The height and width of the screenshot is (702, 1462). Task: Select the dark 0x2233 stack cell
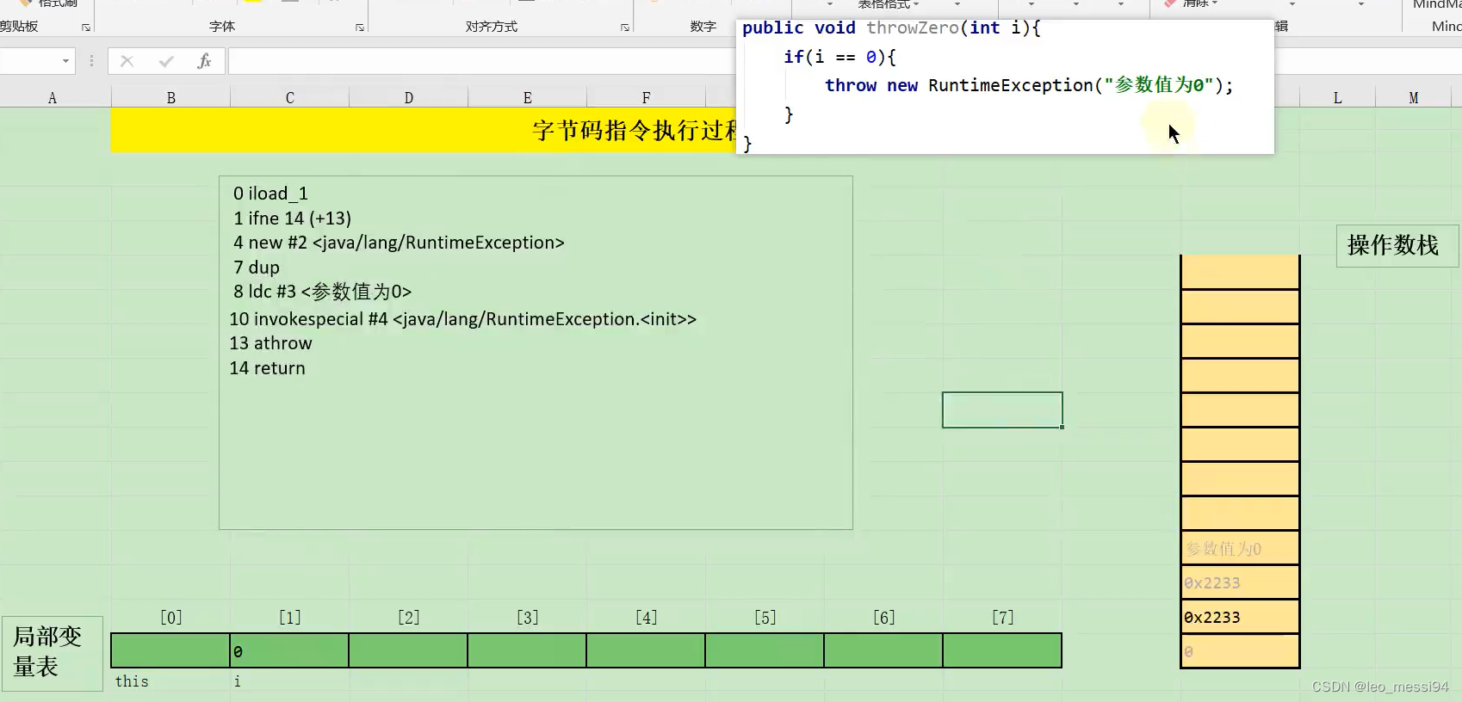click(1240, 617)
